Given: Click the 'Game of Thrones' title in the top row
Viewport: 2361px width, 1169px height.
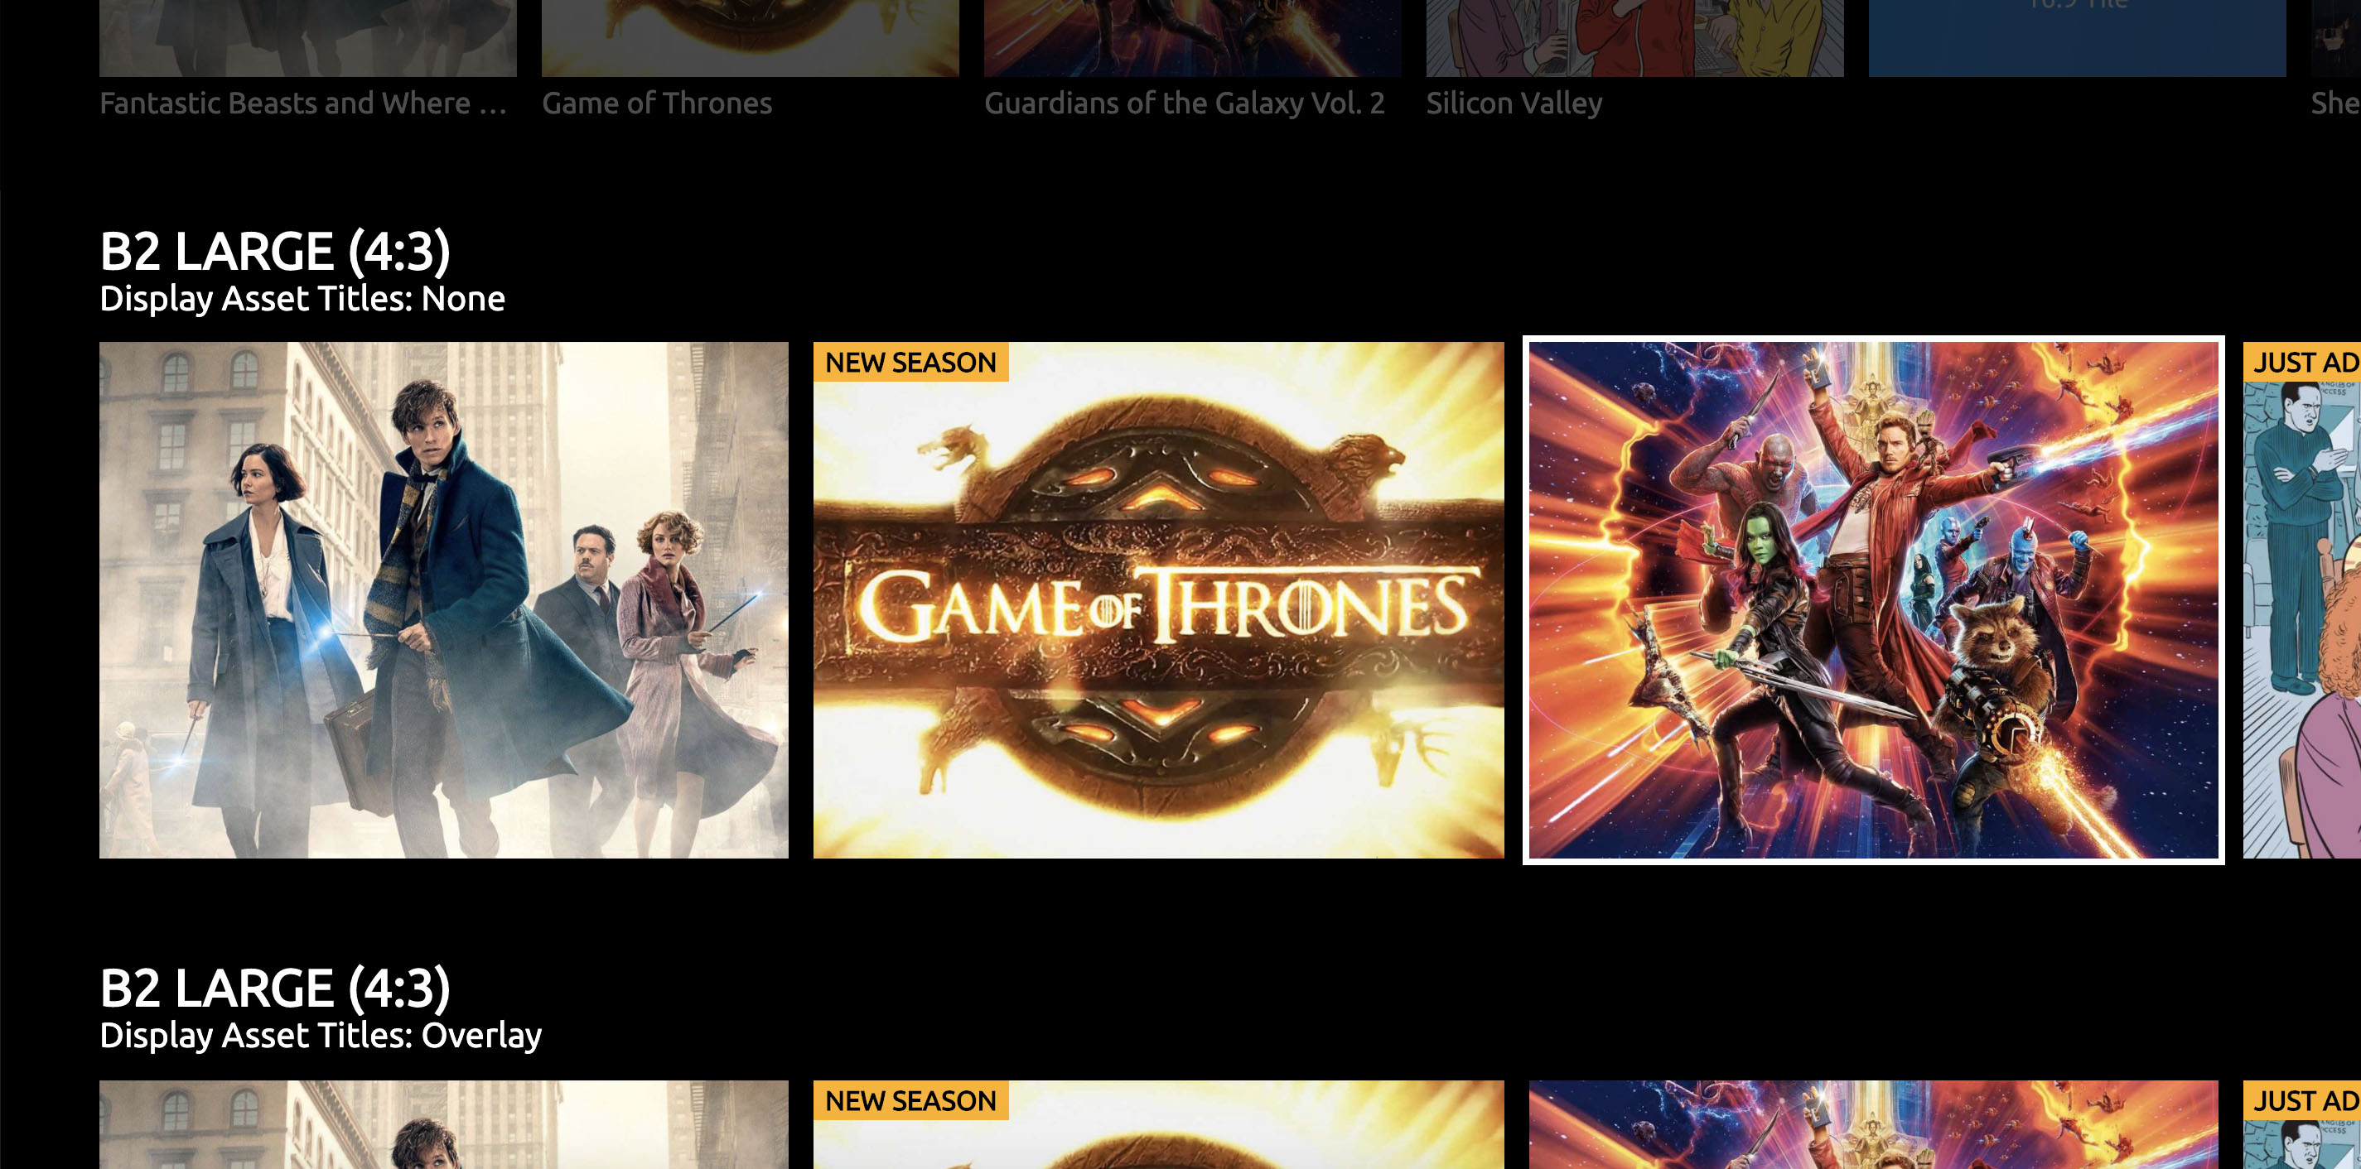Looking at the screenshot, I should click(657, 103).
